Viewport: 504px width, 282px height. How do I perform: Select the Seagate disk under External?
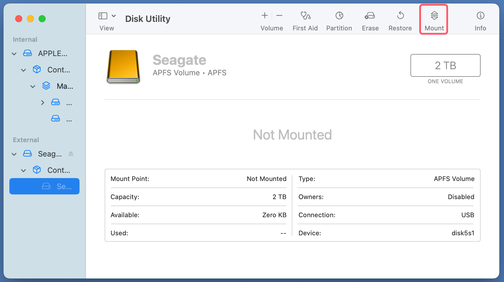point(50,154)
